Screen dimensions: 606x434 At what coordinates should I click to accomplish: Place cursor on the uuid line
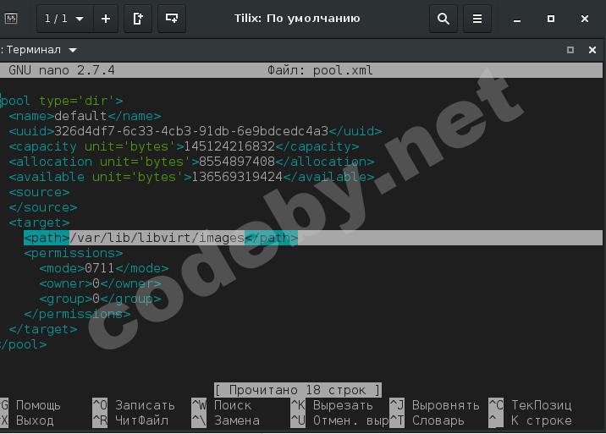pyautogui.click(x=195, y=131)
